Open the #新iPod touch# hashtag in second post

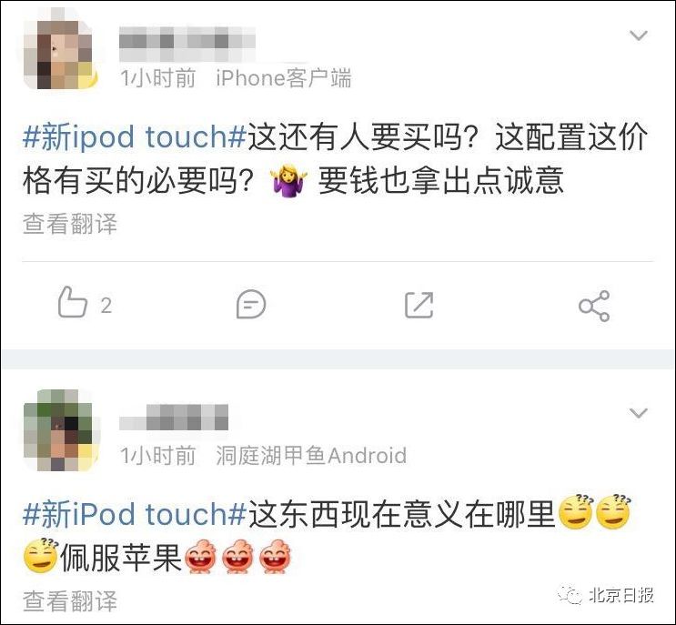pos(135,514)
